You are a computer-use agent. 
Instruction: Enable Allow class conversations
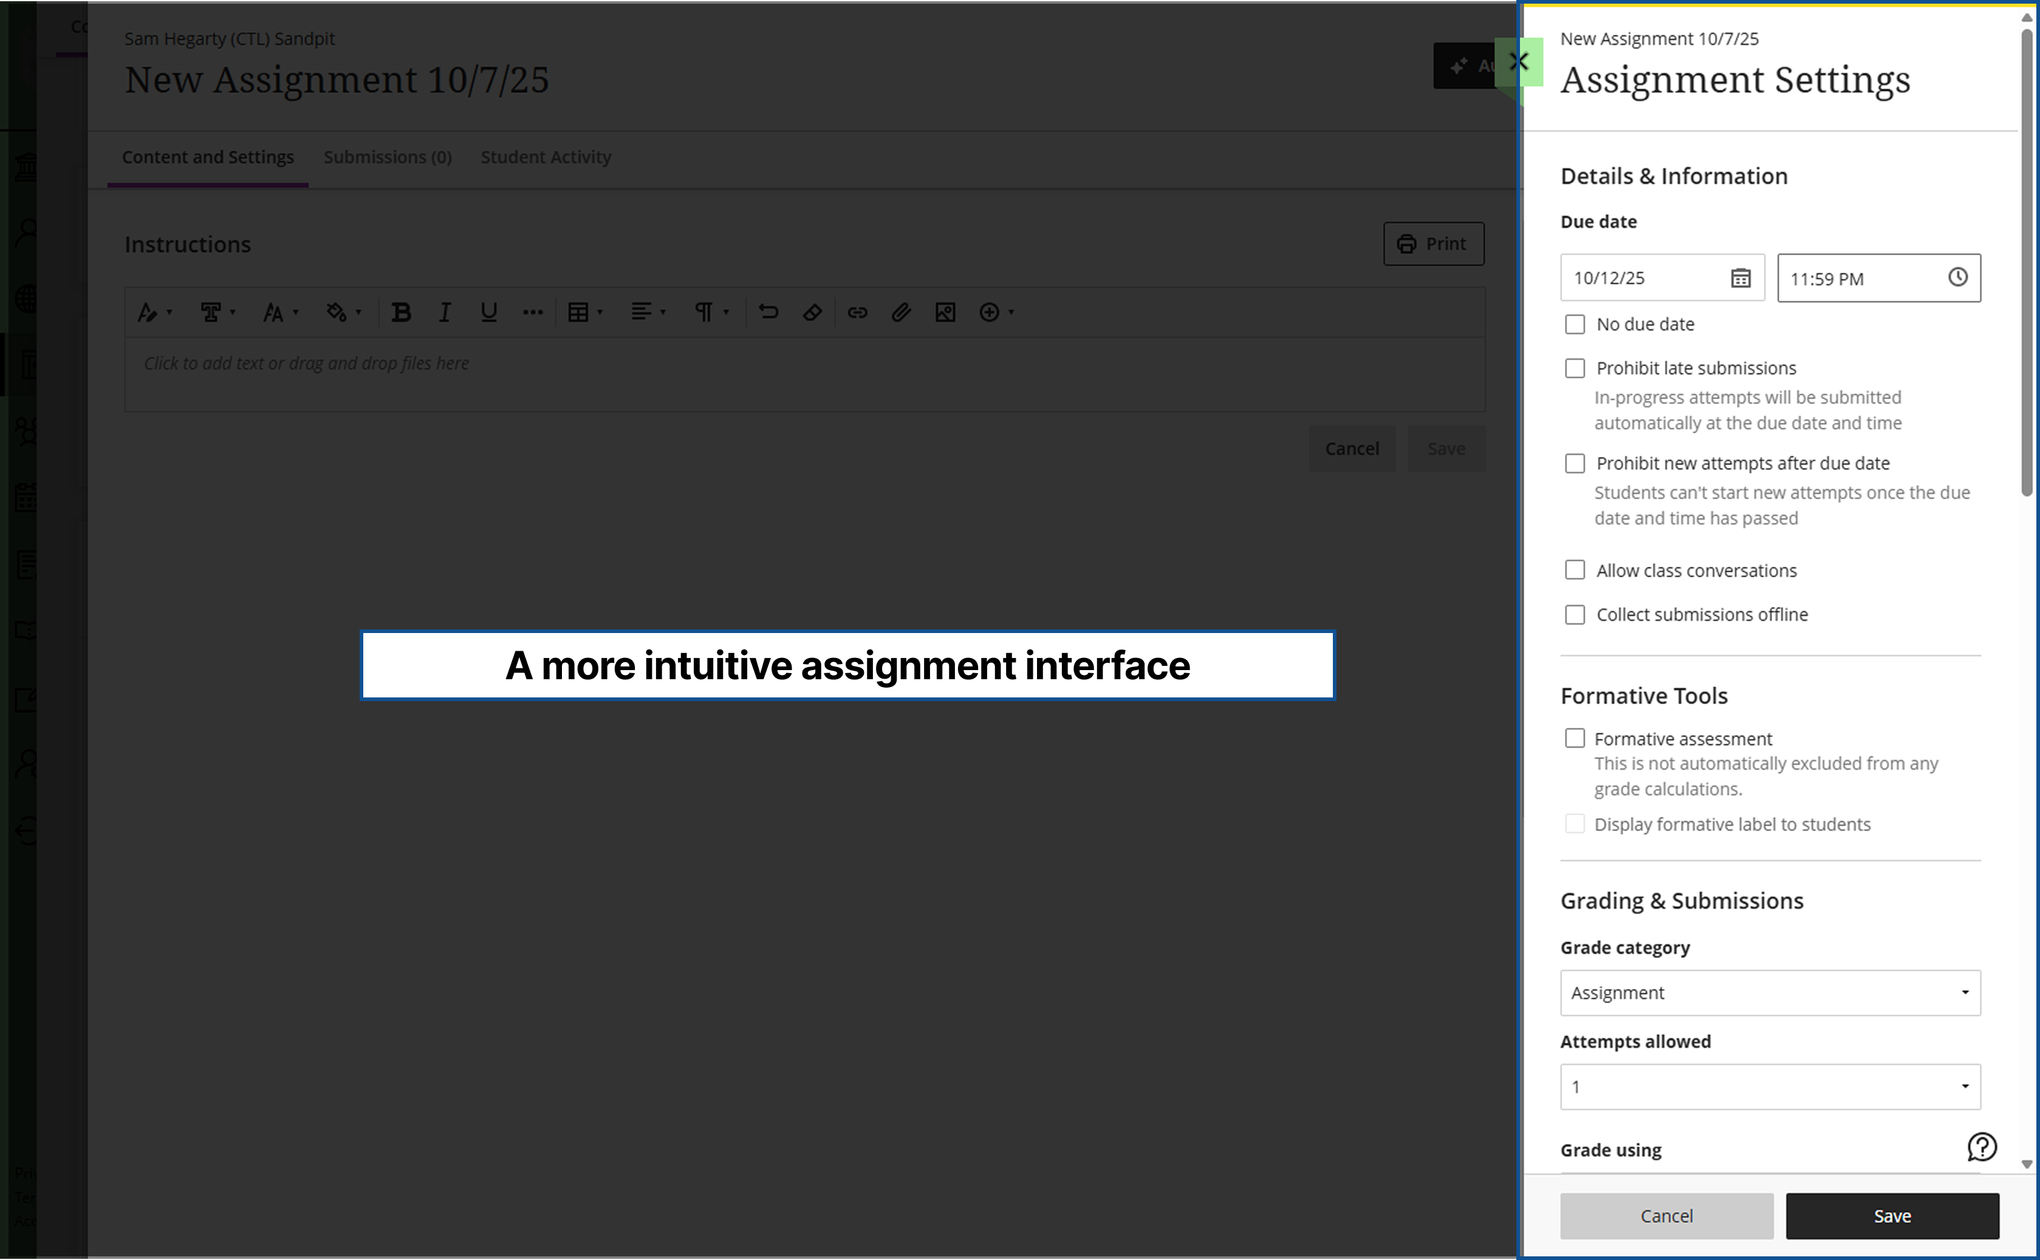1575,570
